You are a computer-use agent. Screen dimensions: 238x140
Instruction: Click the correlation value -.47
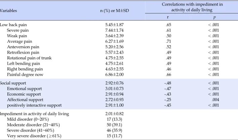(168, 89)
